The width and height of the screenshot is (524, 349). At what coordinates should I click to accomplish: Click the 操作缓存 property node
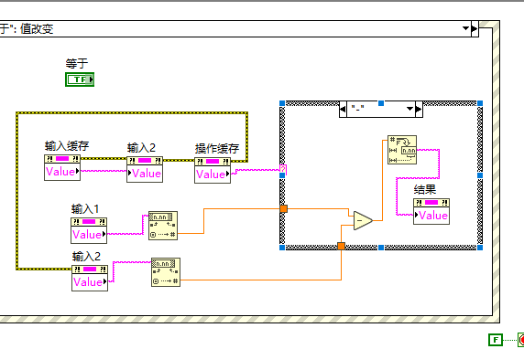pyautogui.click(x=213, y=170)
